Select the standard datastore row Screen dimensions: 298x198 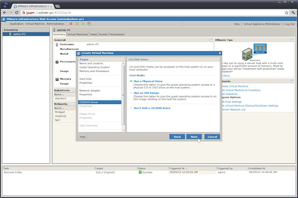pyautogui.click(x=65, y=99)
